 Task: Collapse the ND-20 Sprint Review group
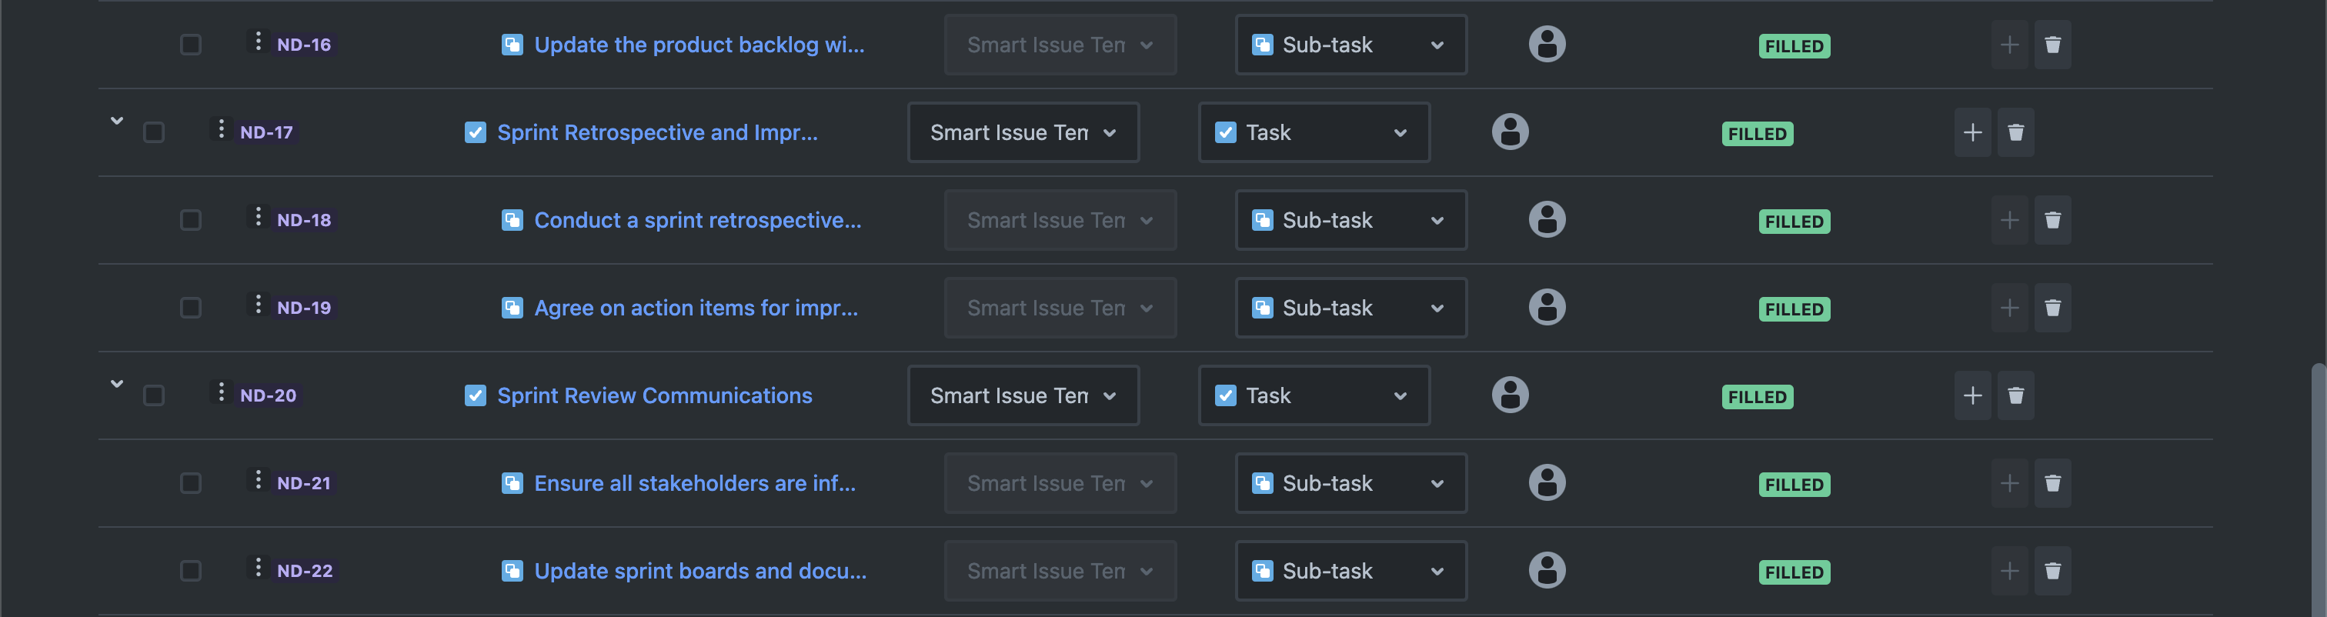coord(116,383)
